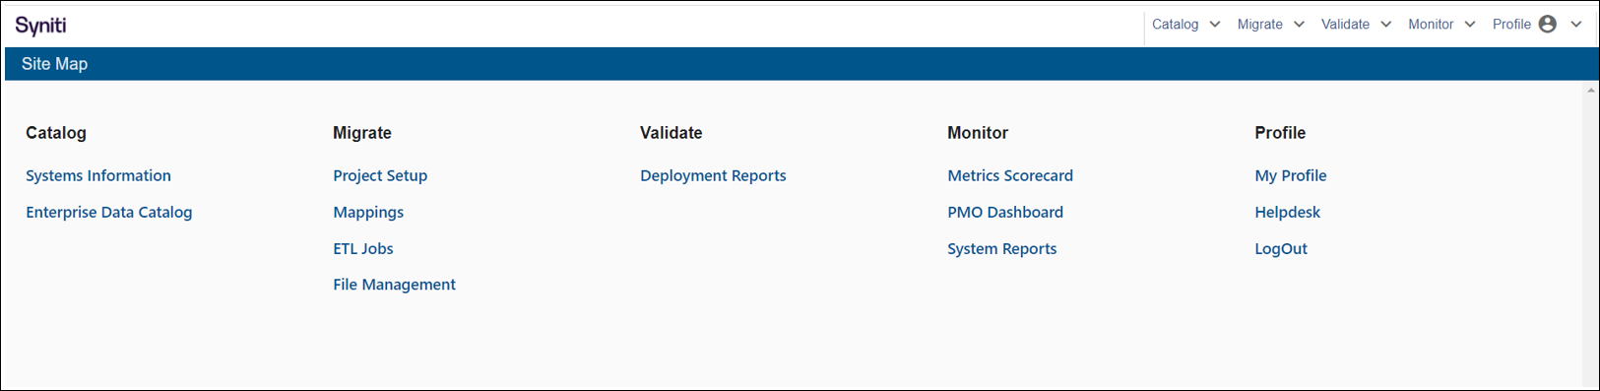The width and height of the screenshot is (1600, 391).
Task: Open ETL Jobs link
Action: tap(363, 248)
